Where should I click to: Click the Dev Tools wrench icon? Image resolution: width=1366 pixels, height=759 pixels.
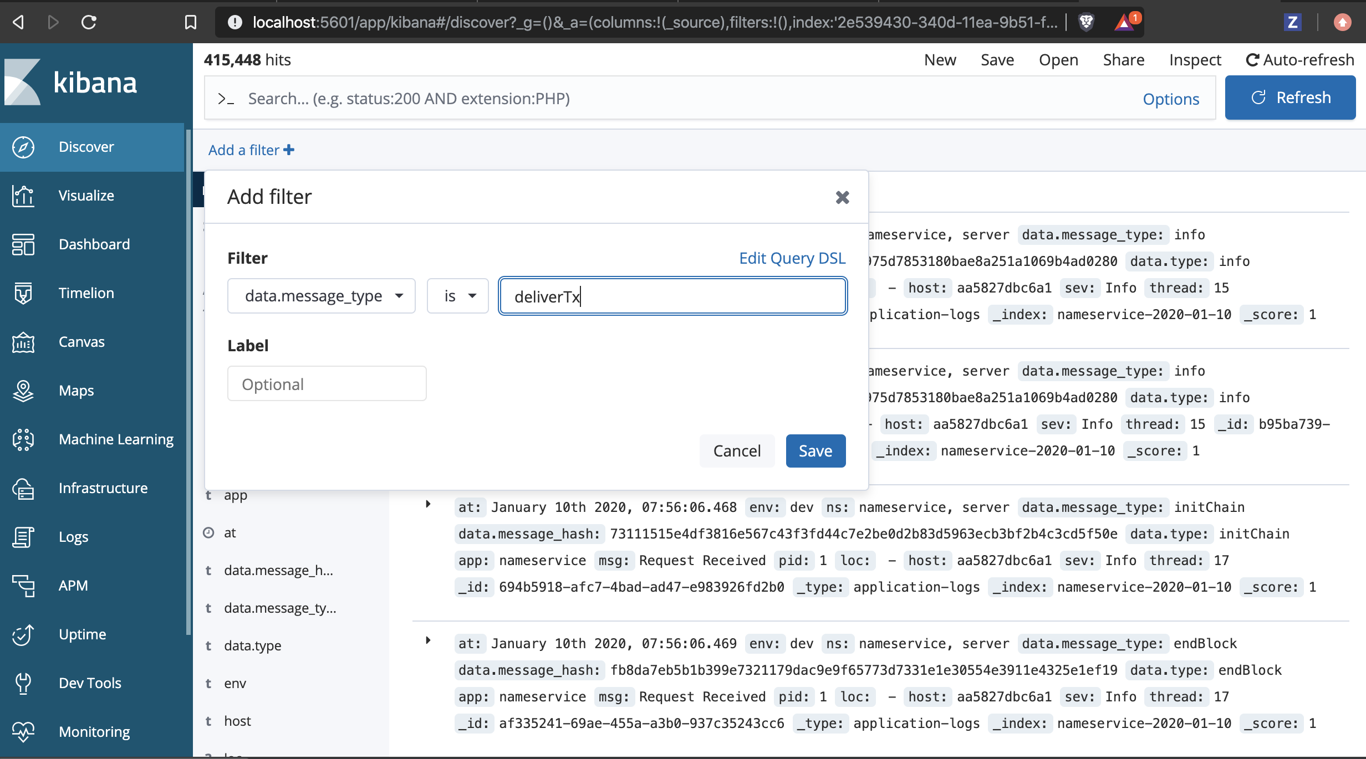coord(23,683)
